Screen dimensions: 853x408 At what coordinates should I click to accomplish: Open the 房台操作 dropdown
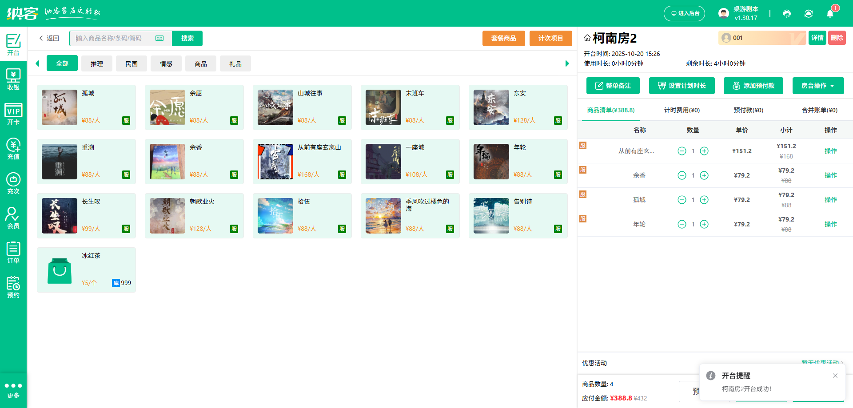tap(818, 85)
